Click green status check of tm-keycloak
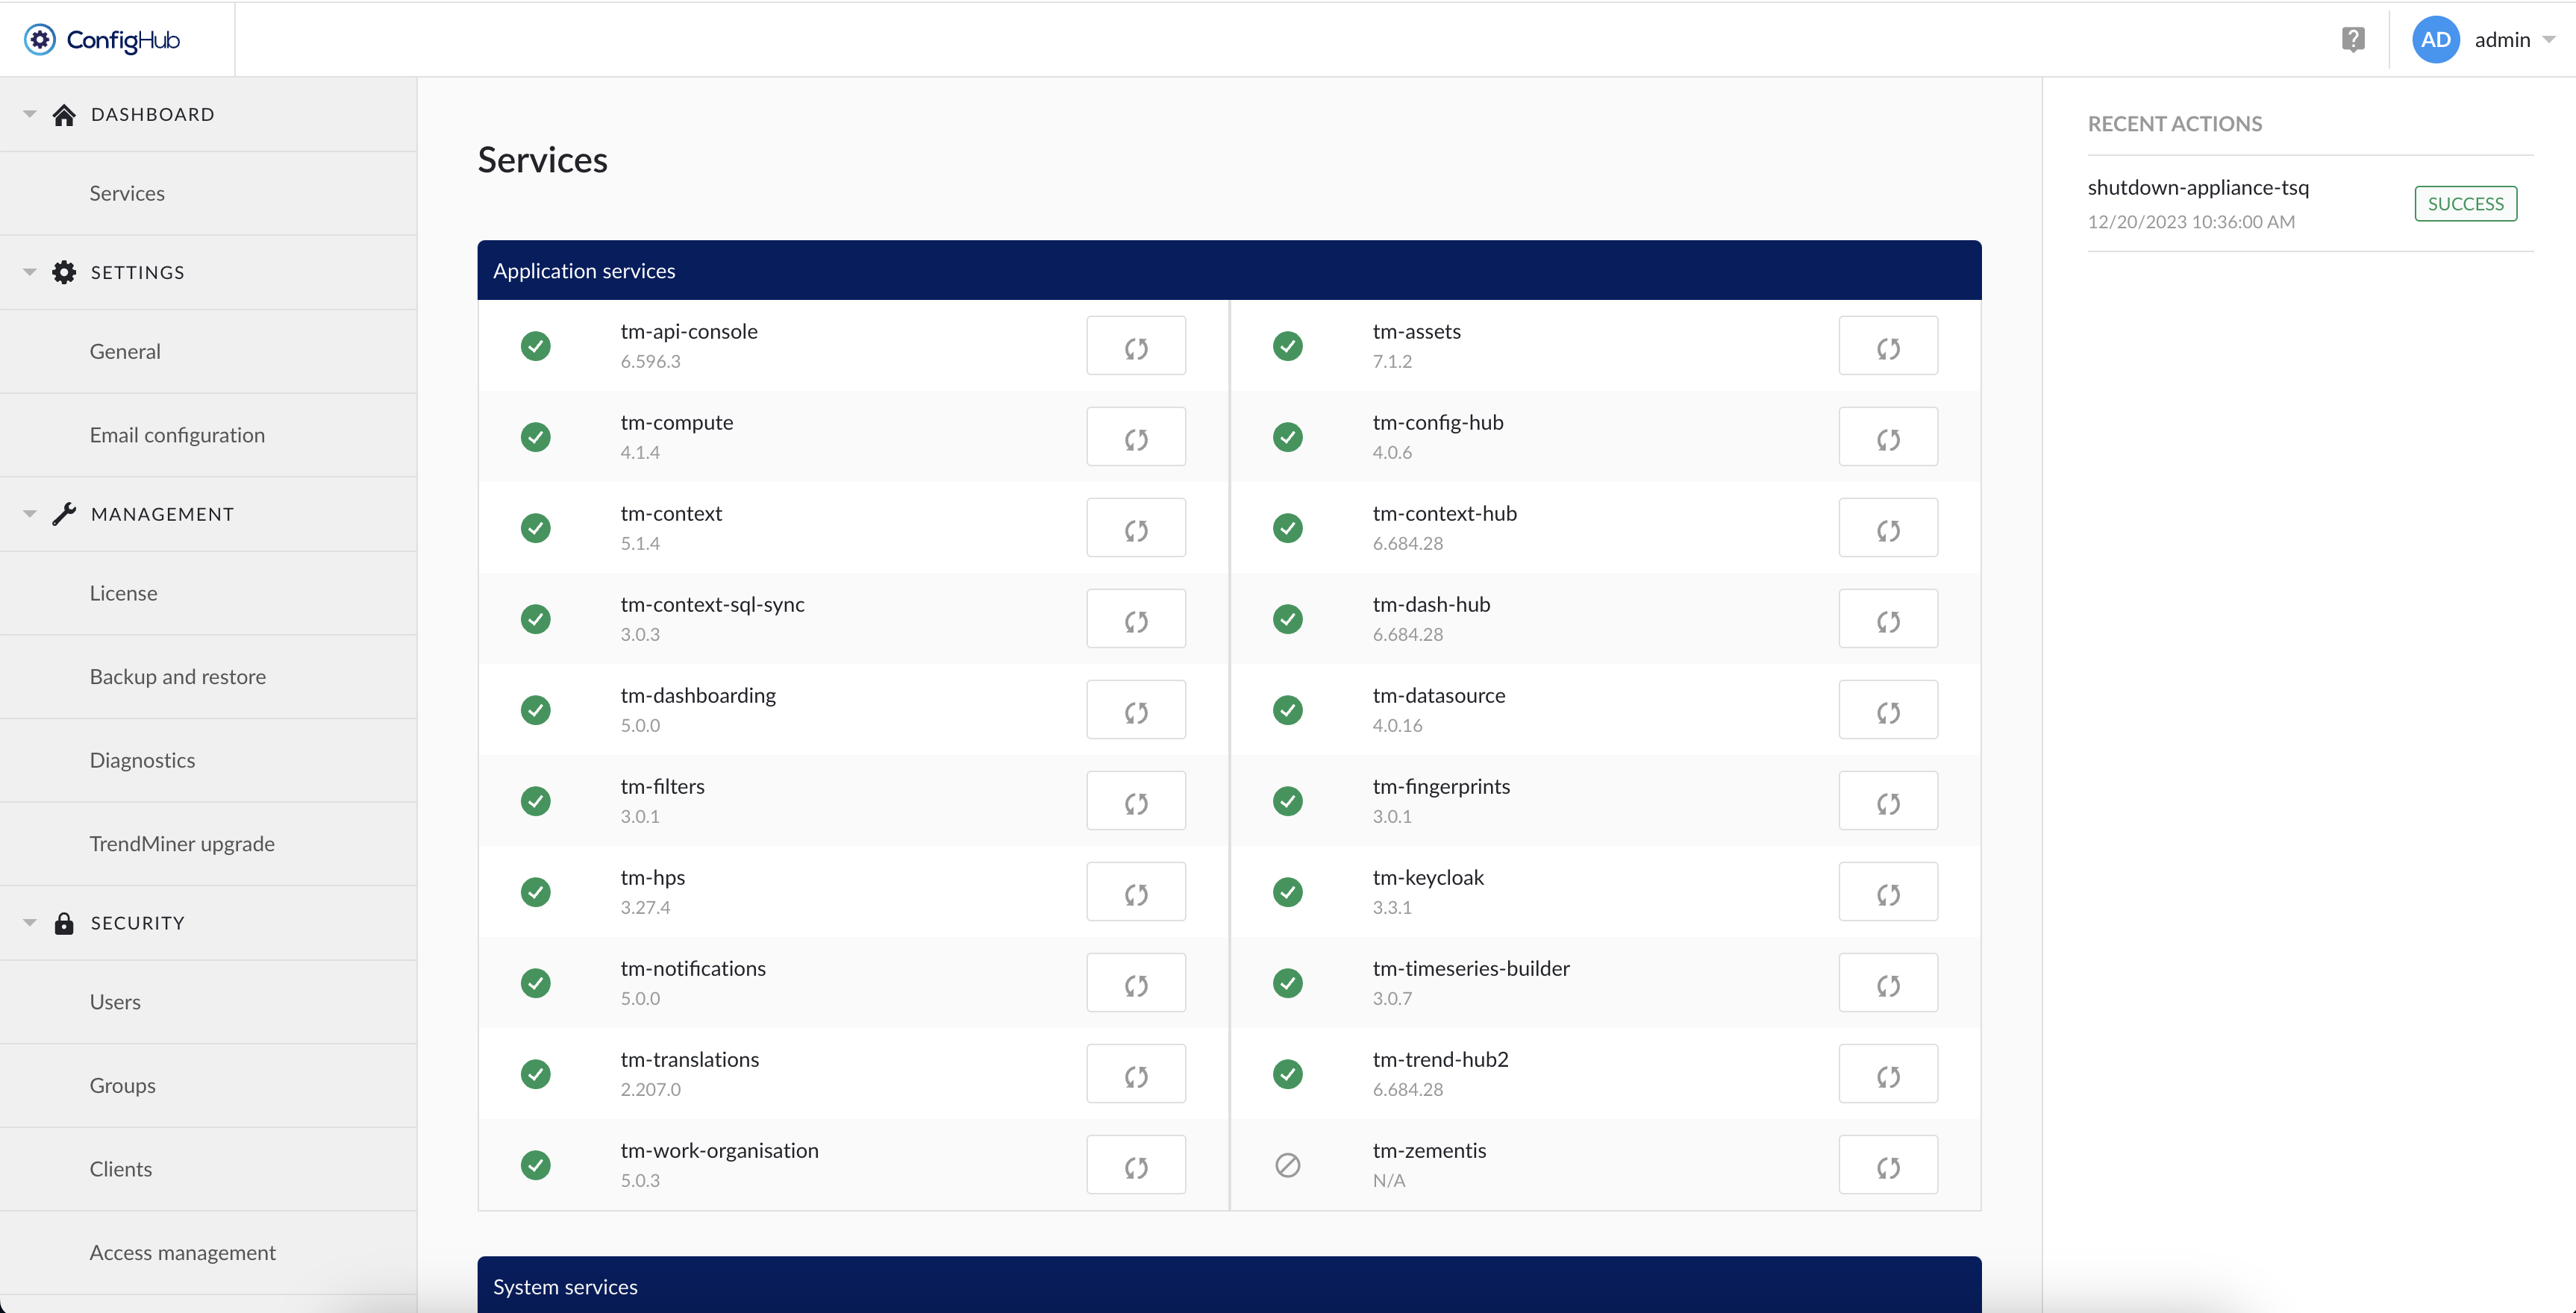The height and width of the screenshot is (1313, 2576). pyautogui.click(x=1288, y=892)
